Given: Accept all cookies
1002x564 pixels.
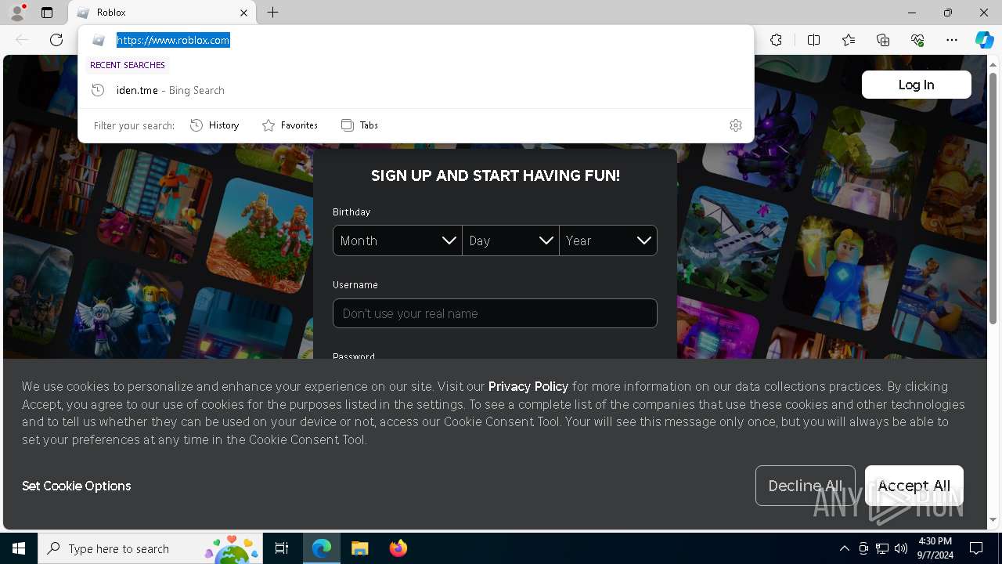Looking at the screenshot, I should pos(914,486).
